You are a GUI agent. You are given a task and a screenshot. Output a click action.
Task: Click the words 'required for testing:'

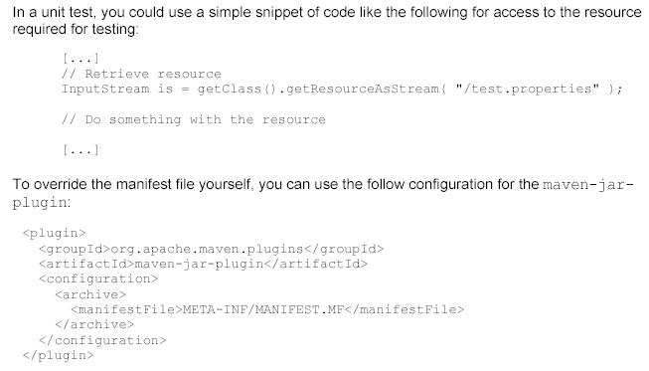(76, 30)
